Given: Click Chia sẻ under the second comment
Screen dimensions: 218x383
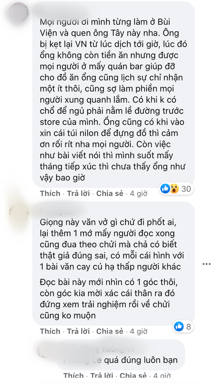Looking at the screenshot, I should click(x=110, y=331).
